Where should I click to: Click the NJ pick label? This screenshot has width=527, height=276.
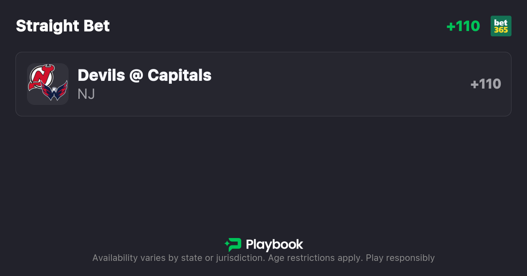click(x=86, y=94)
